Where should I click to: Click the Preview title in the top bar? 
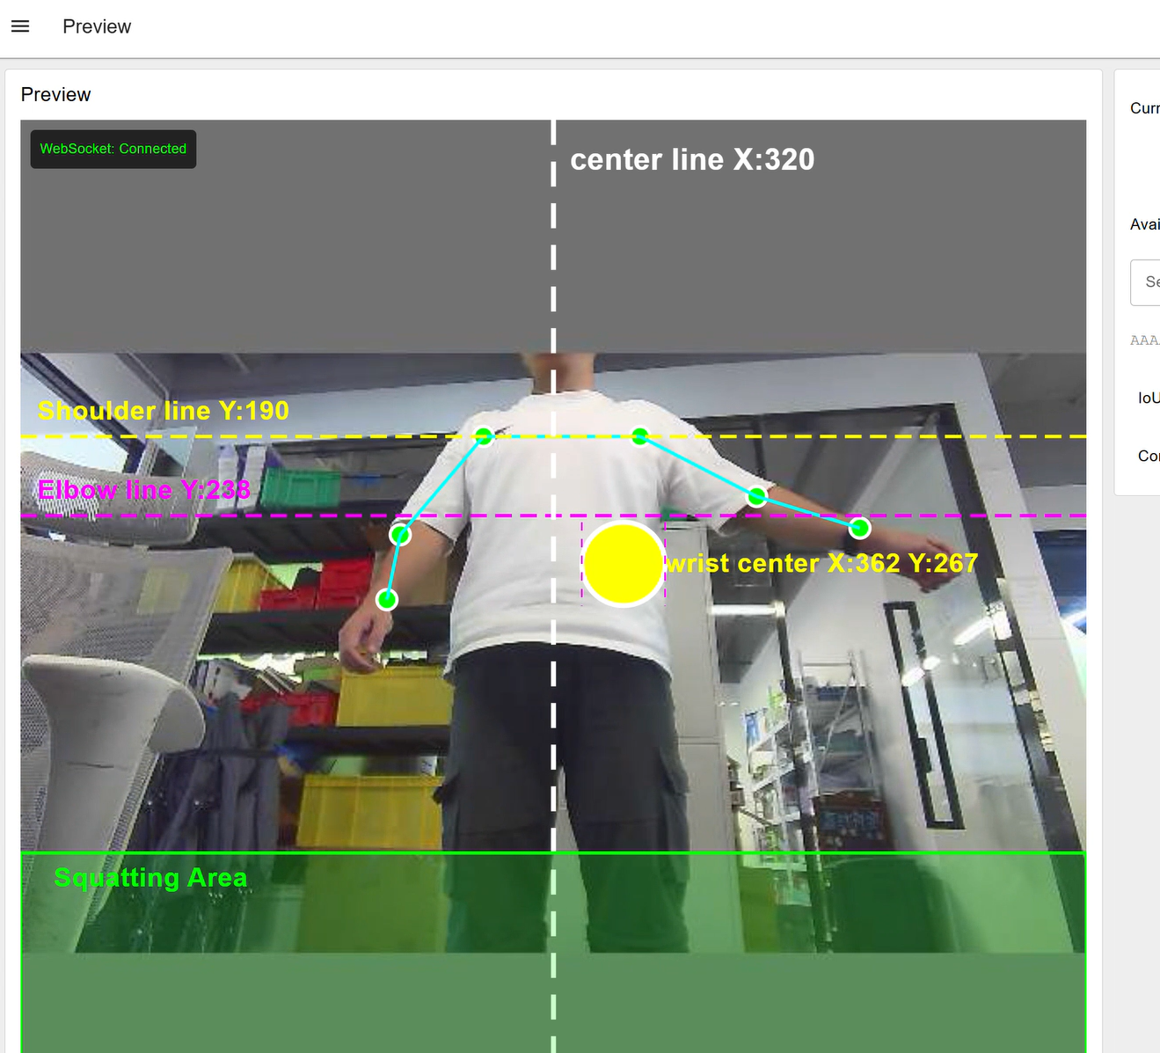pyautogui.click(x=97, y=26)
